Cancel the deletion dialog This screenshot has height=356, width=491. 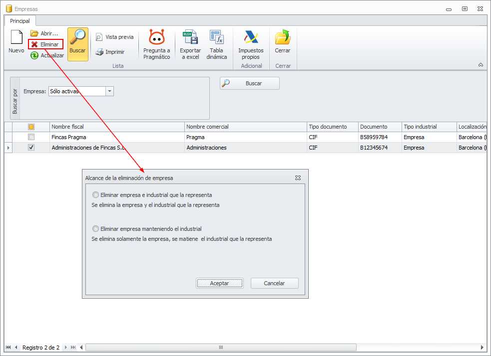[x=274, y=283]
